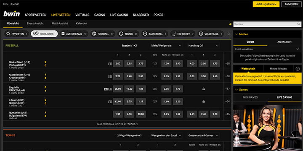Open the Klassiker navigation item
303x151 pixels.
pyautogui.click(x=141, y=15)
